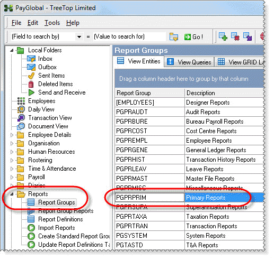Screen dimensions: 274x260
Task: Select the PGPRAUDT report group cell
Action: tap(149, 112)
